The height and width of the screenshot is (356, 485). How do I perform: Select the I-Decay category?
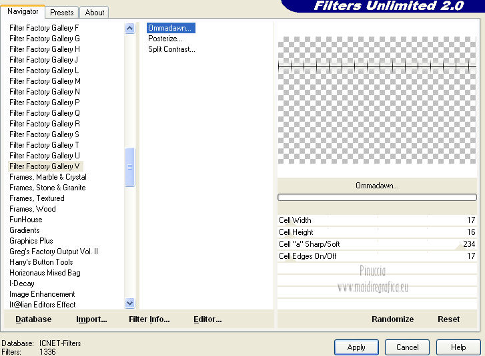click(21, 283)
